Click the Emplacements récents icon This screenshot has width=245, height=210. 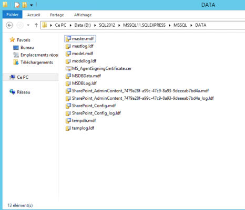tap(16, 55)
